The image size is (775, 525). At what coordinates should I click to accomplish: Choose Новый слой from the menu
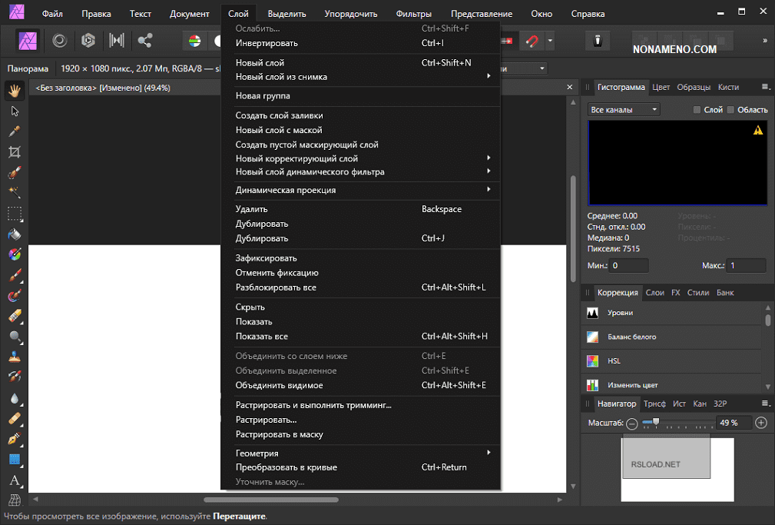pyautogui.click(x=260, y=63)
